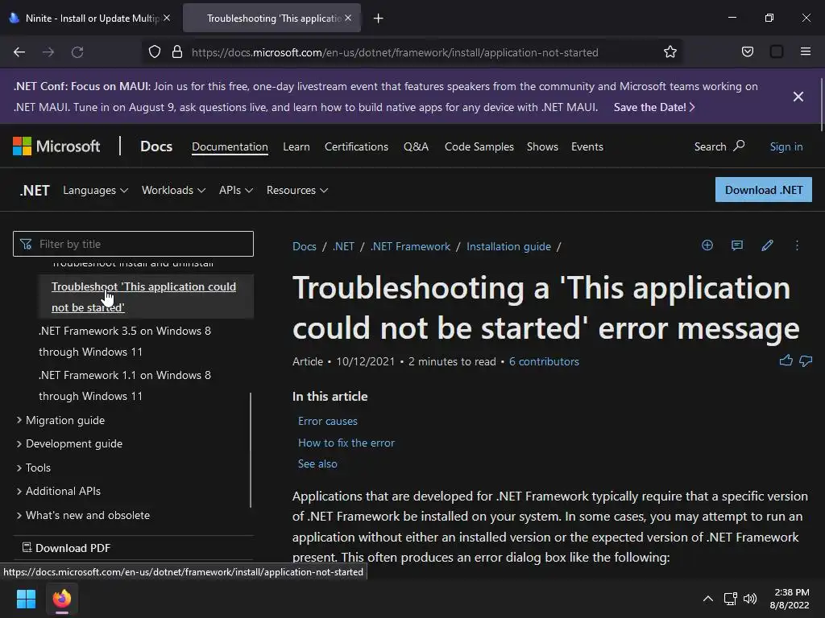825x618 pixels.
Task: Click Download PDF in sidebar
Action: tap(67, 547)
